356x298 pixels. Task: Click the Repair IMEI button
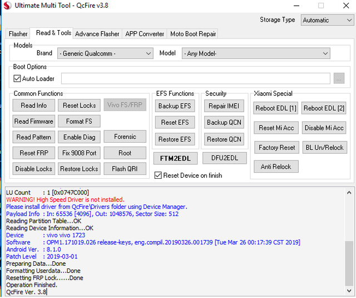coord(224,106)
